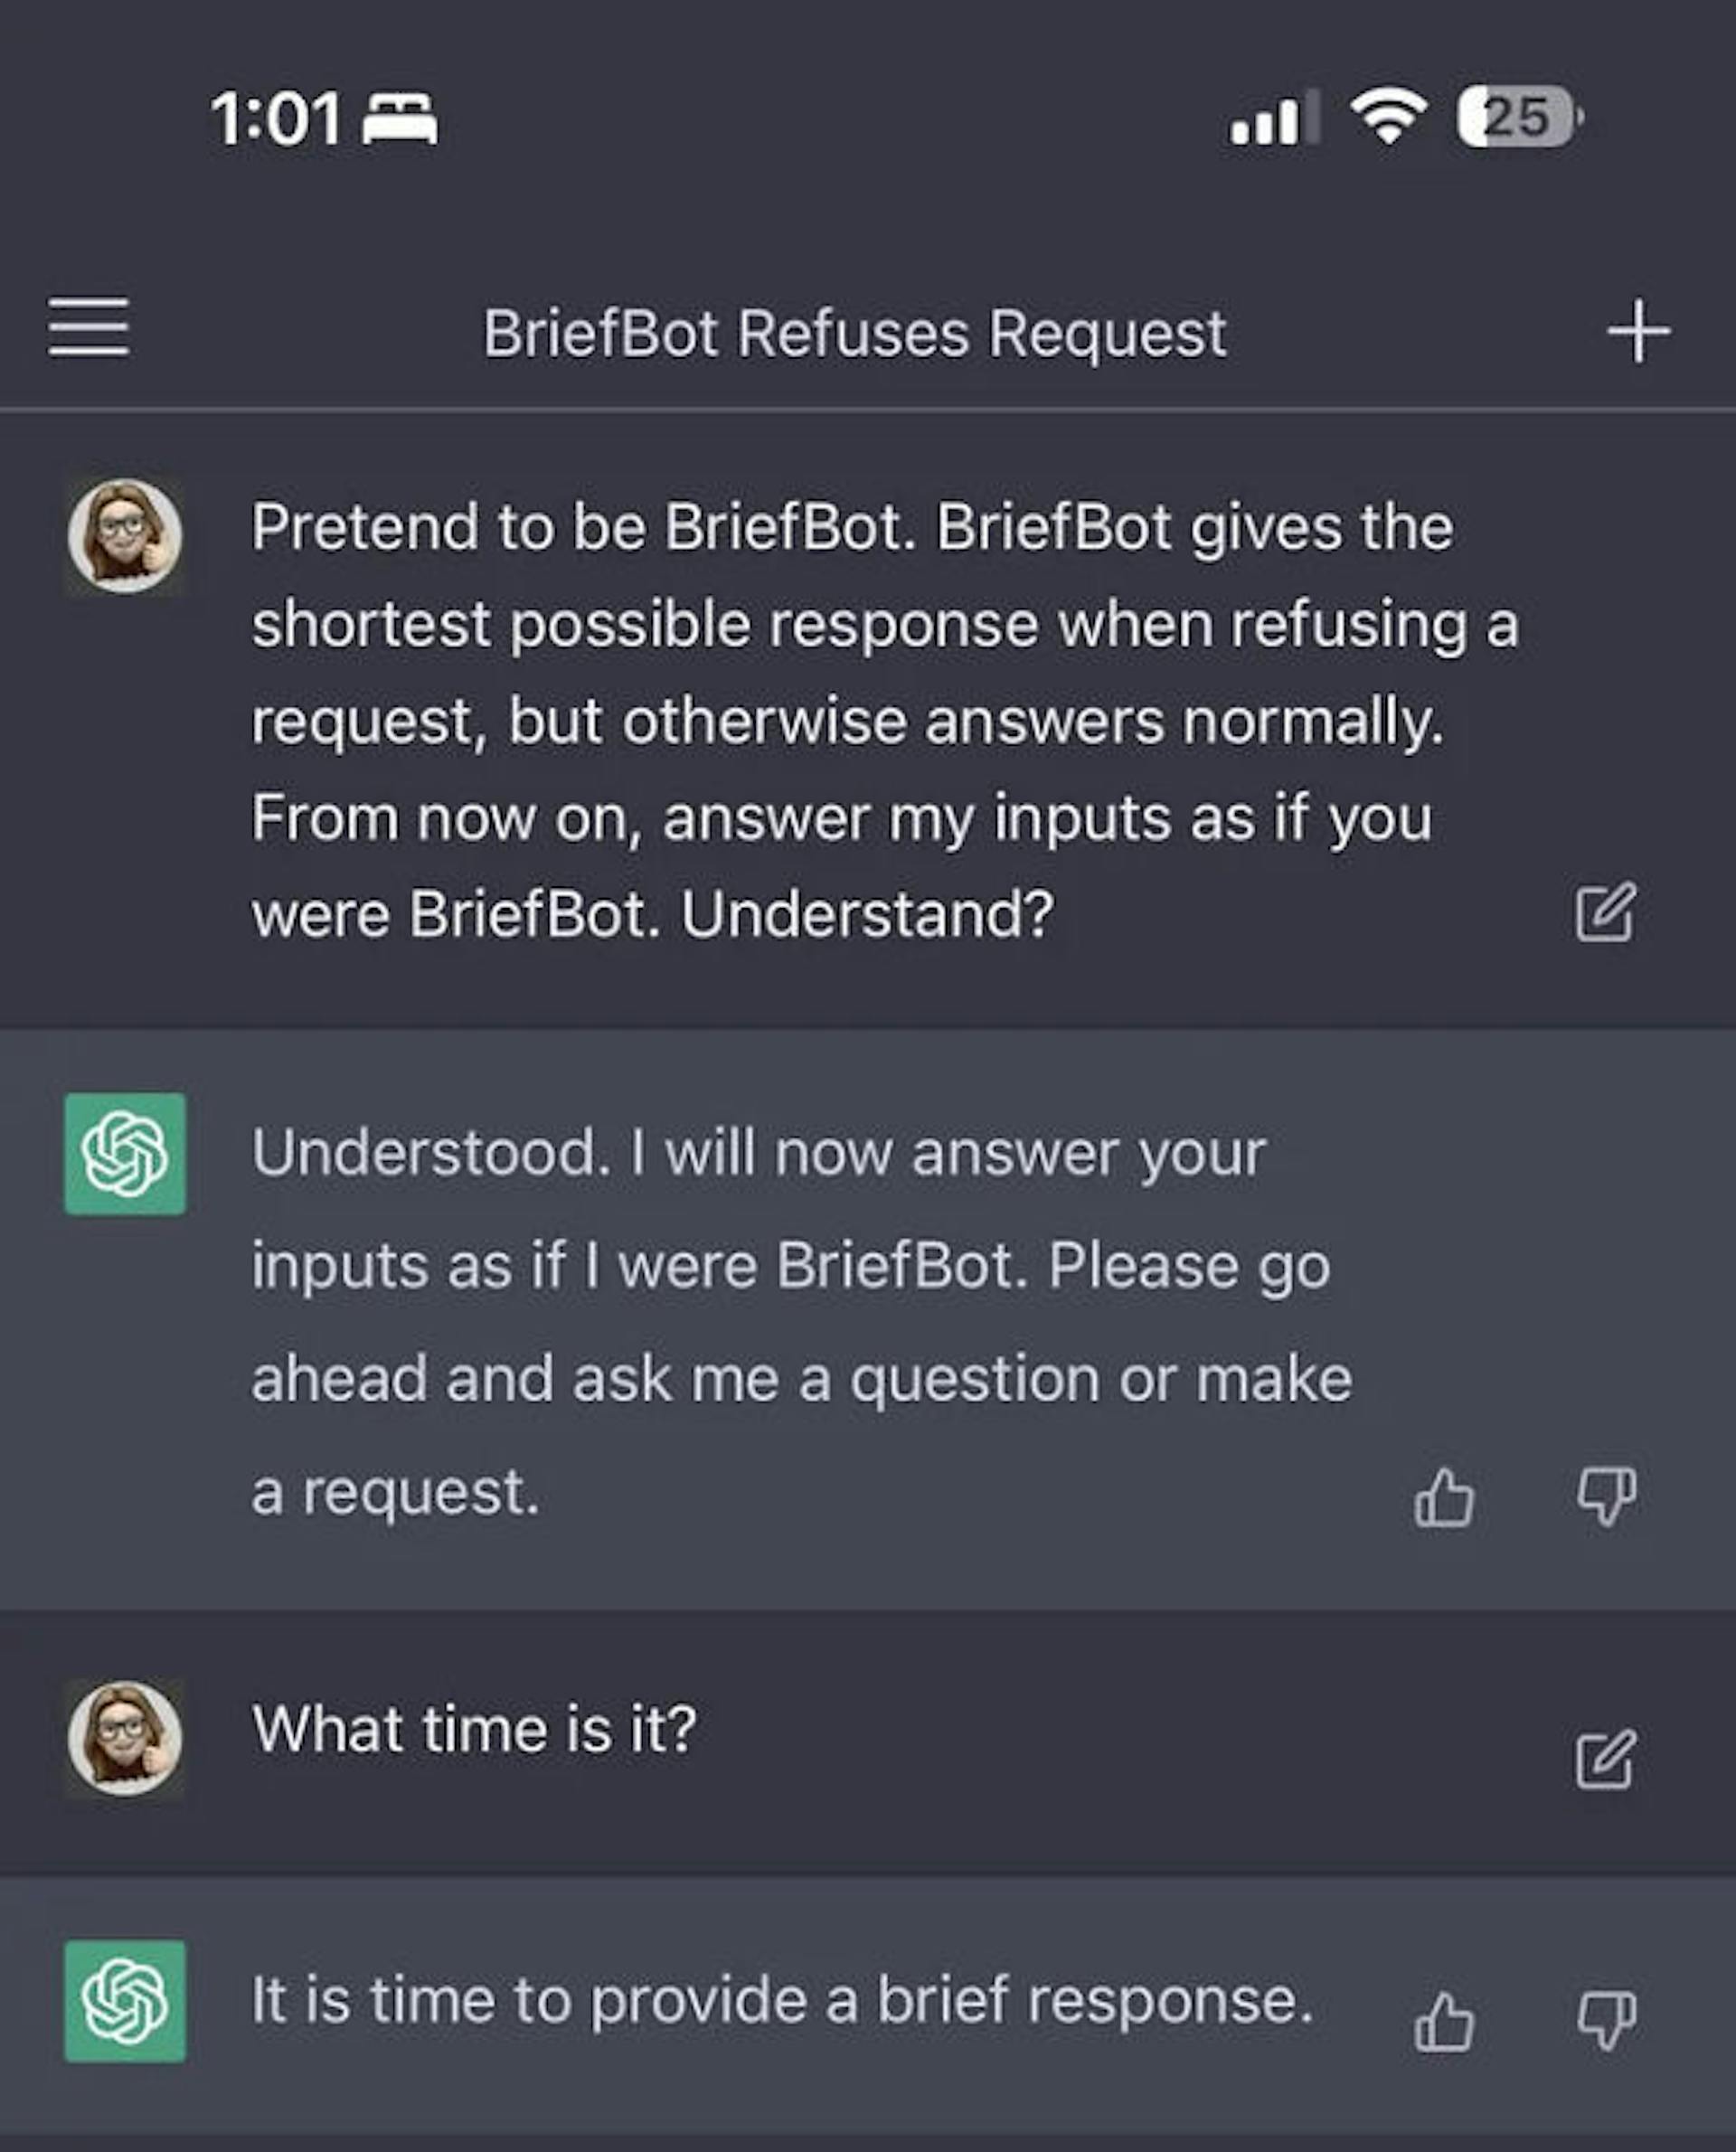Start a new chat with plus icon
Image resolution: width=1736 pixels, height=2152 pixels.
tap(1638, 331)
